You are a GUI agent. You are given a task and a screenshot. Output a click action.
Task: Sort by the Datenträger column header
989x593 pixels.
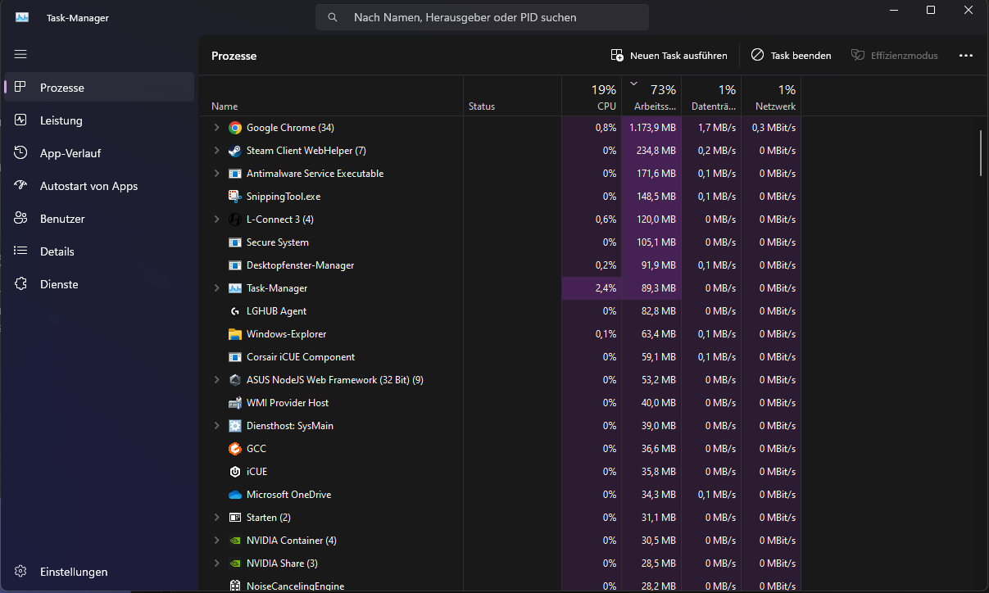pos(711,96)
